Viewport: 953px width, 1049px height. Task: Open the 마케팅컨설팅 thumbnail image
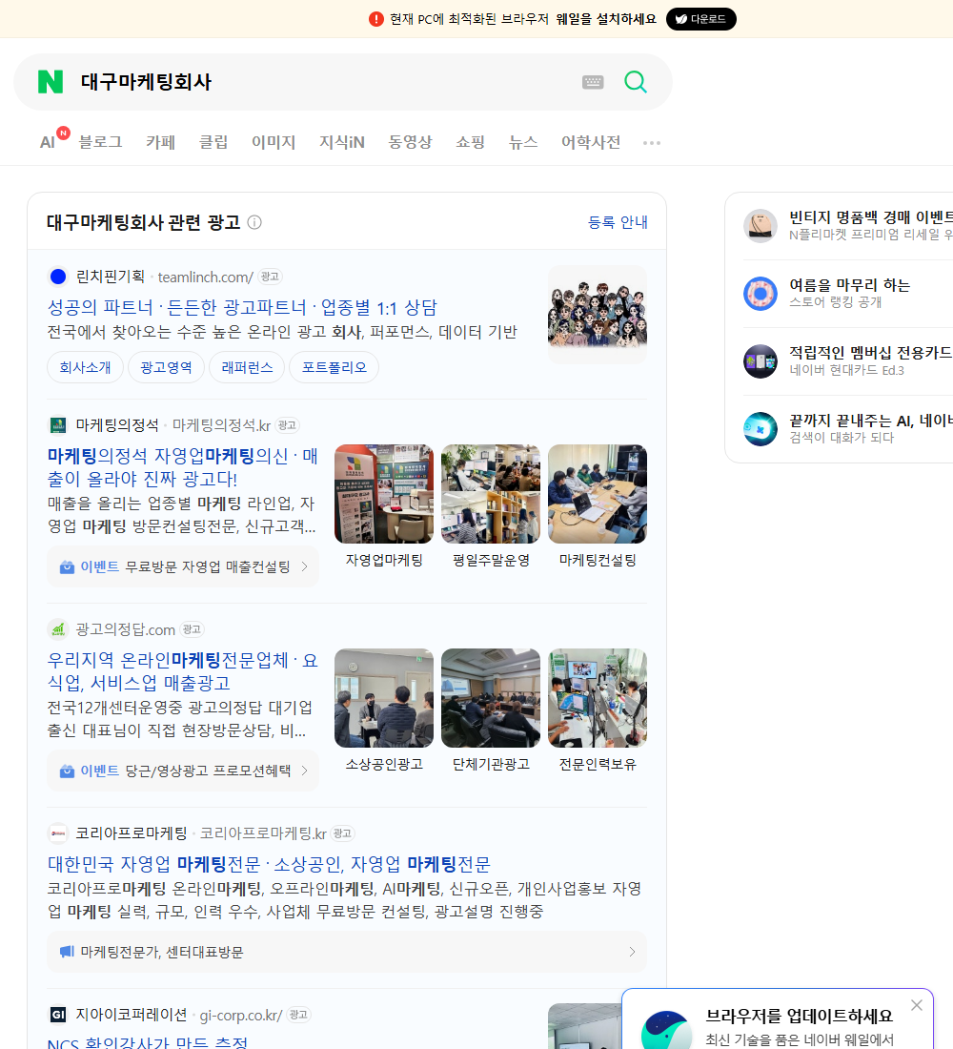[598, 494]
